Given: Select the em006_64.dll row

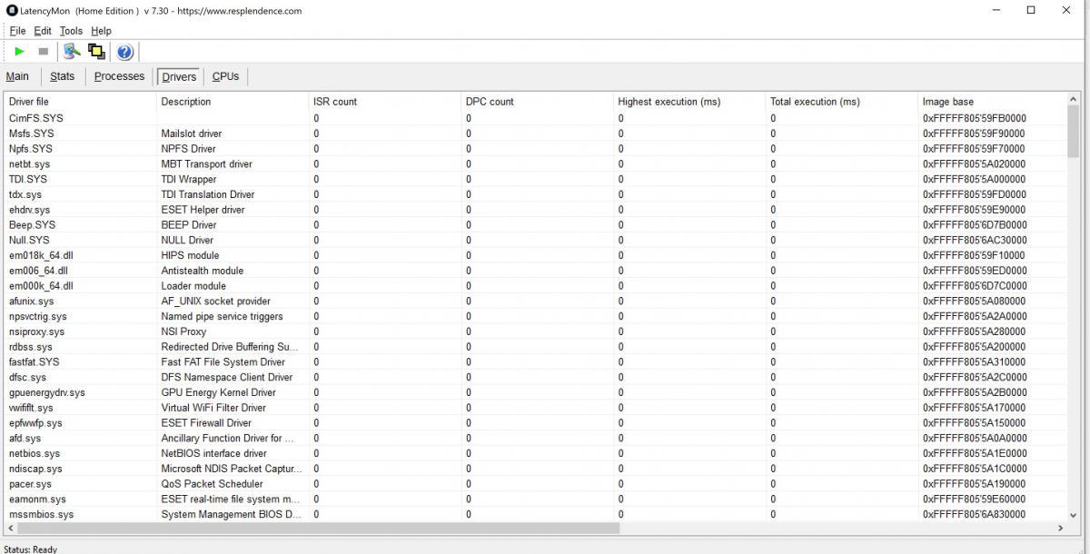Looking at the screenshot, I should (536, 271).
